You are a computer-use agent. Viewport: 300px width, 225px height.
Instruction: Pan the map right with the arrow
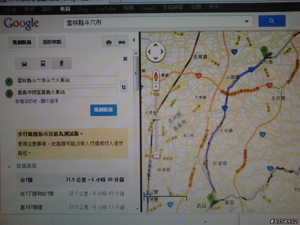coord(162,52)
